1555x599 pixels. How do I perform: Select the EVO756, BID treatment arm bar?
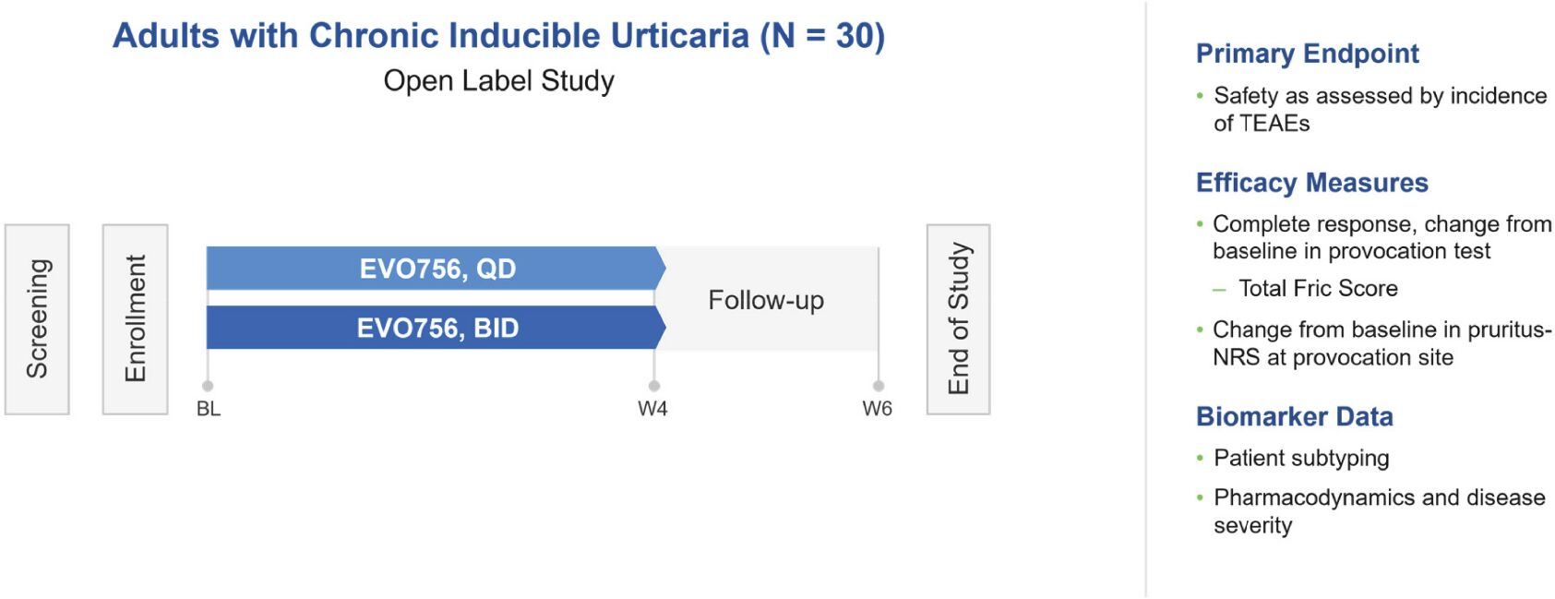(436, 328)
